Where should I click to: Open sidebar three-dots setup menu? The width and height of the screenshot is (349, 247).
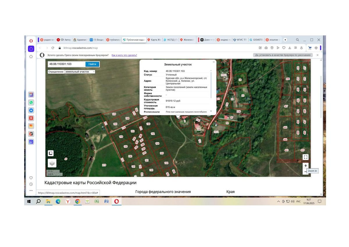coord(31,191)
